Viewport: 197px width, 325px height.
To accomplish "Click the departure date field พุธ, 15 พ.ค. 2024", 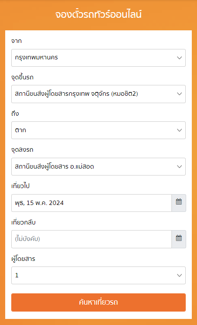I will click(91, 203).
